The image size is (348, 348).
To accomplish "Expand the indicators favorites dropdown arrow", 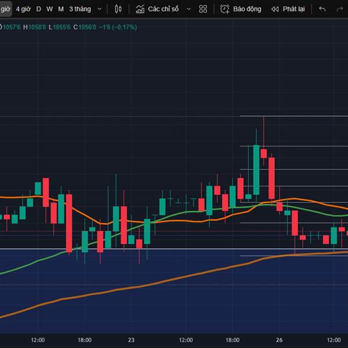I will point(188,9).
